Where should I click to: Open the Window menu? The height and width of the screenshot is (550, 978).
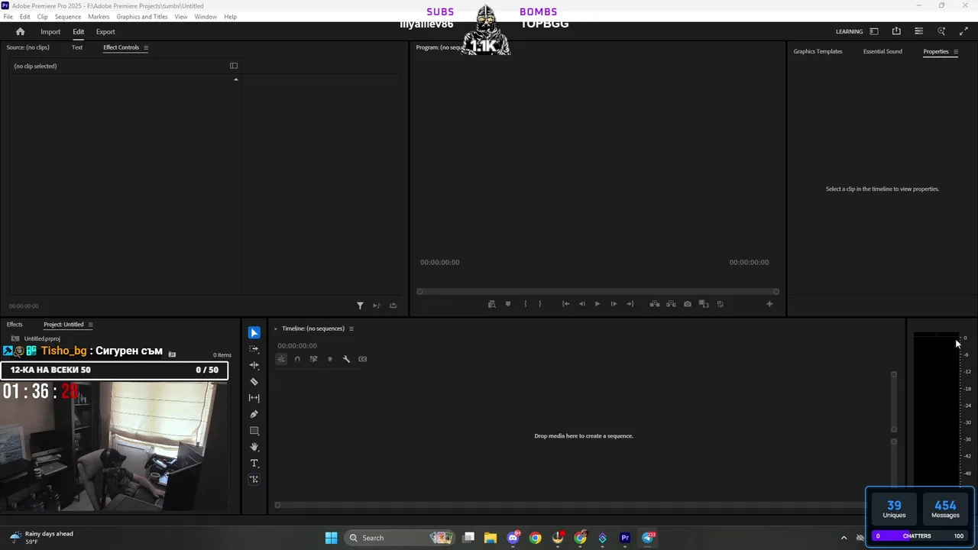point(206,17)
